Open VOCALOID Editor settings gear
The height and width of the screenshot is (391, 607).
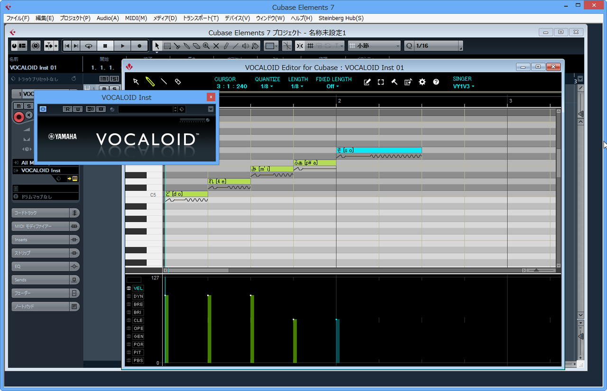point(422,82)
